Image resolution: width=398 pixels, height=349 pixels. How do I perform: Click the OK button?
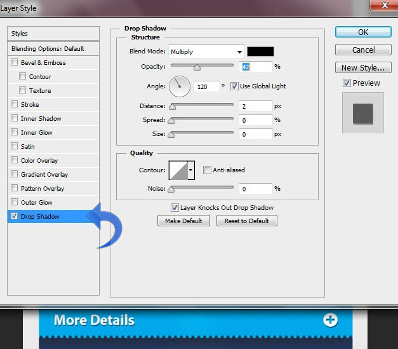pyautogui.click(x=363, y=32)
